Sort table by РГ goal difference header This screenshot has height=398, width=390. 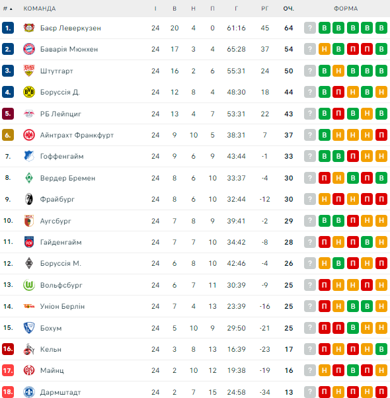click(264, 9)
